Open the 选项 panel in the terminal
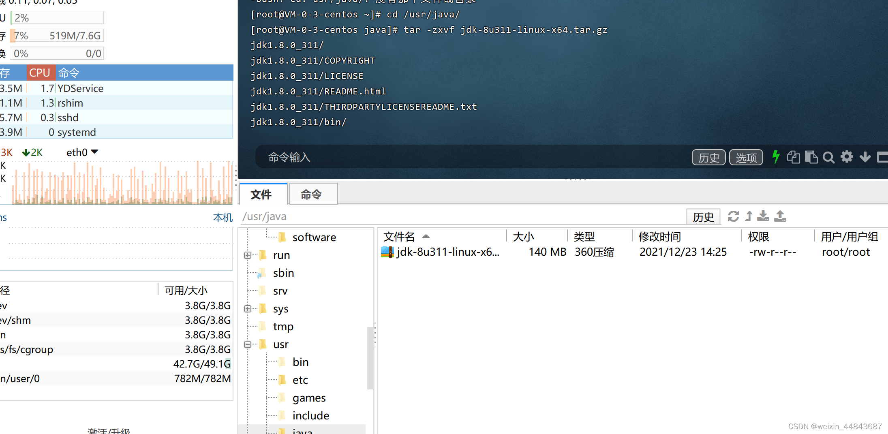Image resolution: width=888 pixels, height=434 pixels. 746,157
